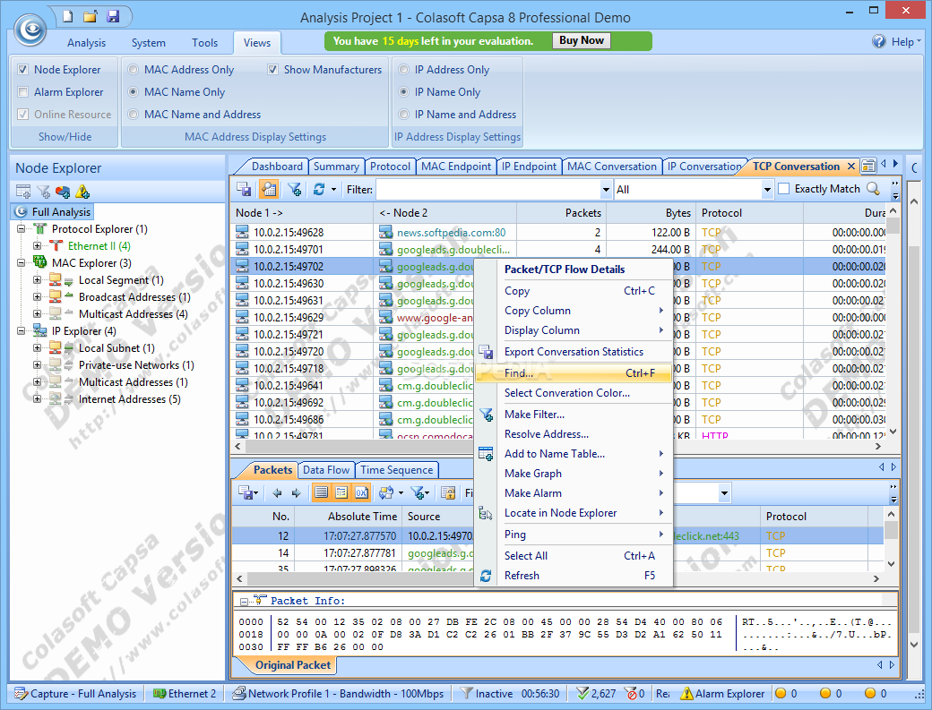
Task: Uncheck Show Manufacturers checkbox
Action: coord(272,70)
